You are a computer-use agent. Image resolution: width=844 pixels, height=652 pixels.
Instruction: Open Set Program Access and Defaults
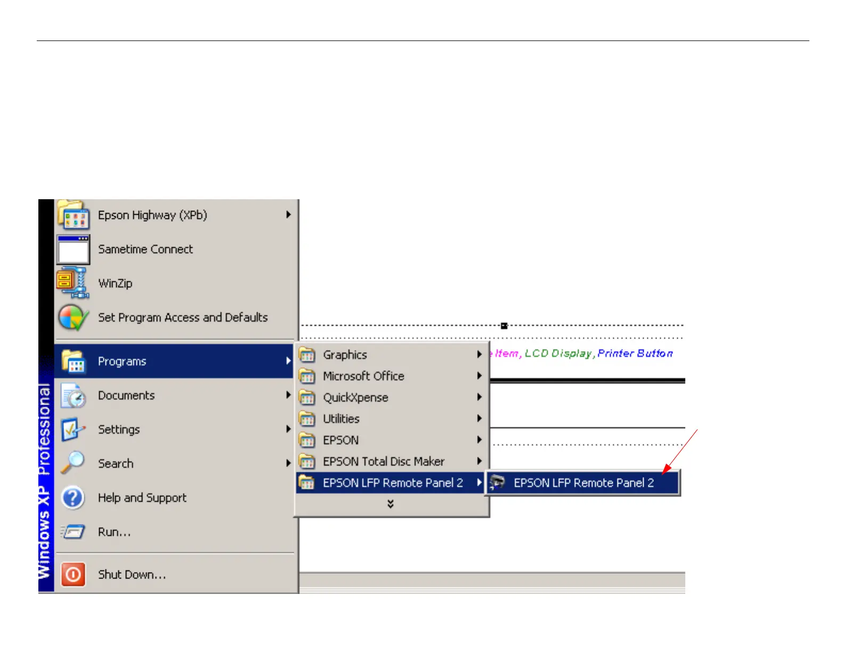click(x=174, y=317)
